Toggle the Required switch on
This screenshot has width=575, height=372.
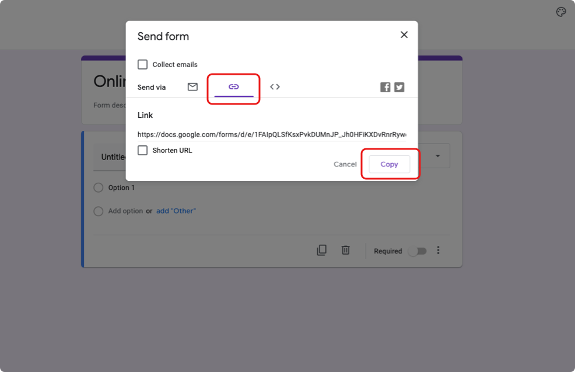pyautogui.click(x=418, y=251)
